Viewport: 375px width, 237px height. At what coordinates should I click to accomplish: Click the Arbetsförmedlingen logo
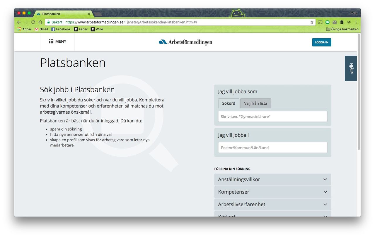tap(185, 42)
